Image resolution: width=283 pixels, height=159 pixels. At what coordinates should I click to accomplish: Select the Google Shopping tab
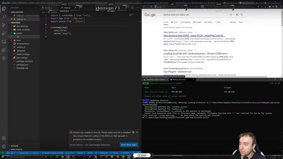(x=186, y=22)
